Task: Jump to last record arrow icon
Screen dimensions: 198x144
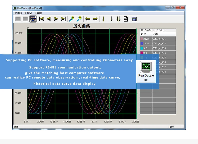Action: (x=63, y=19)
